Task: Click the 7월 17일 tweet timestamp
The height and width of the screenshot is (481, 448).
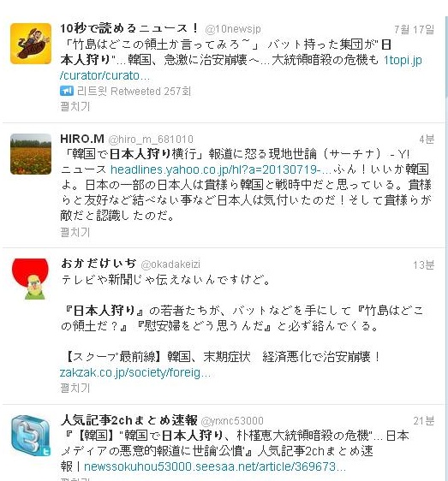Action: click(415, 29)
